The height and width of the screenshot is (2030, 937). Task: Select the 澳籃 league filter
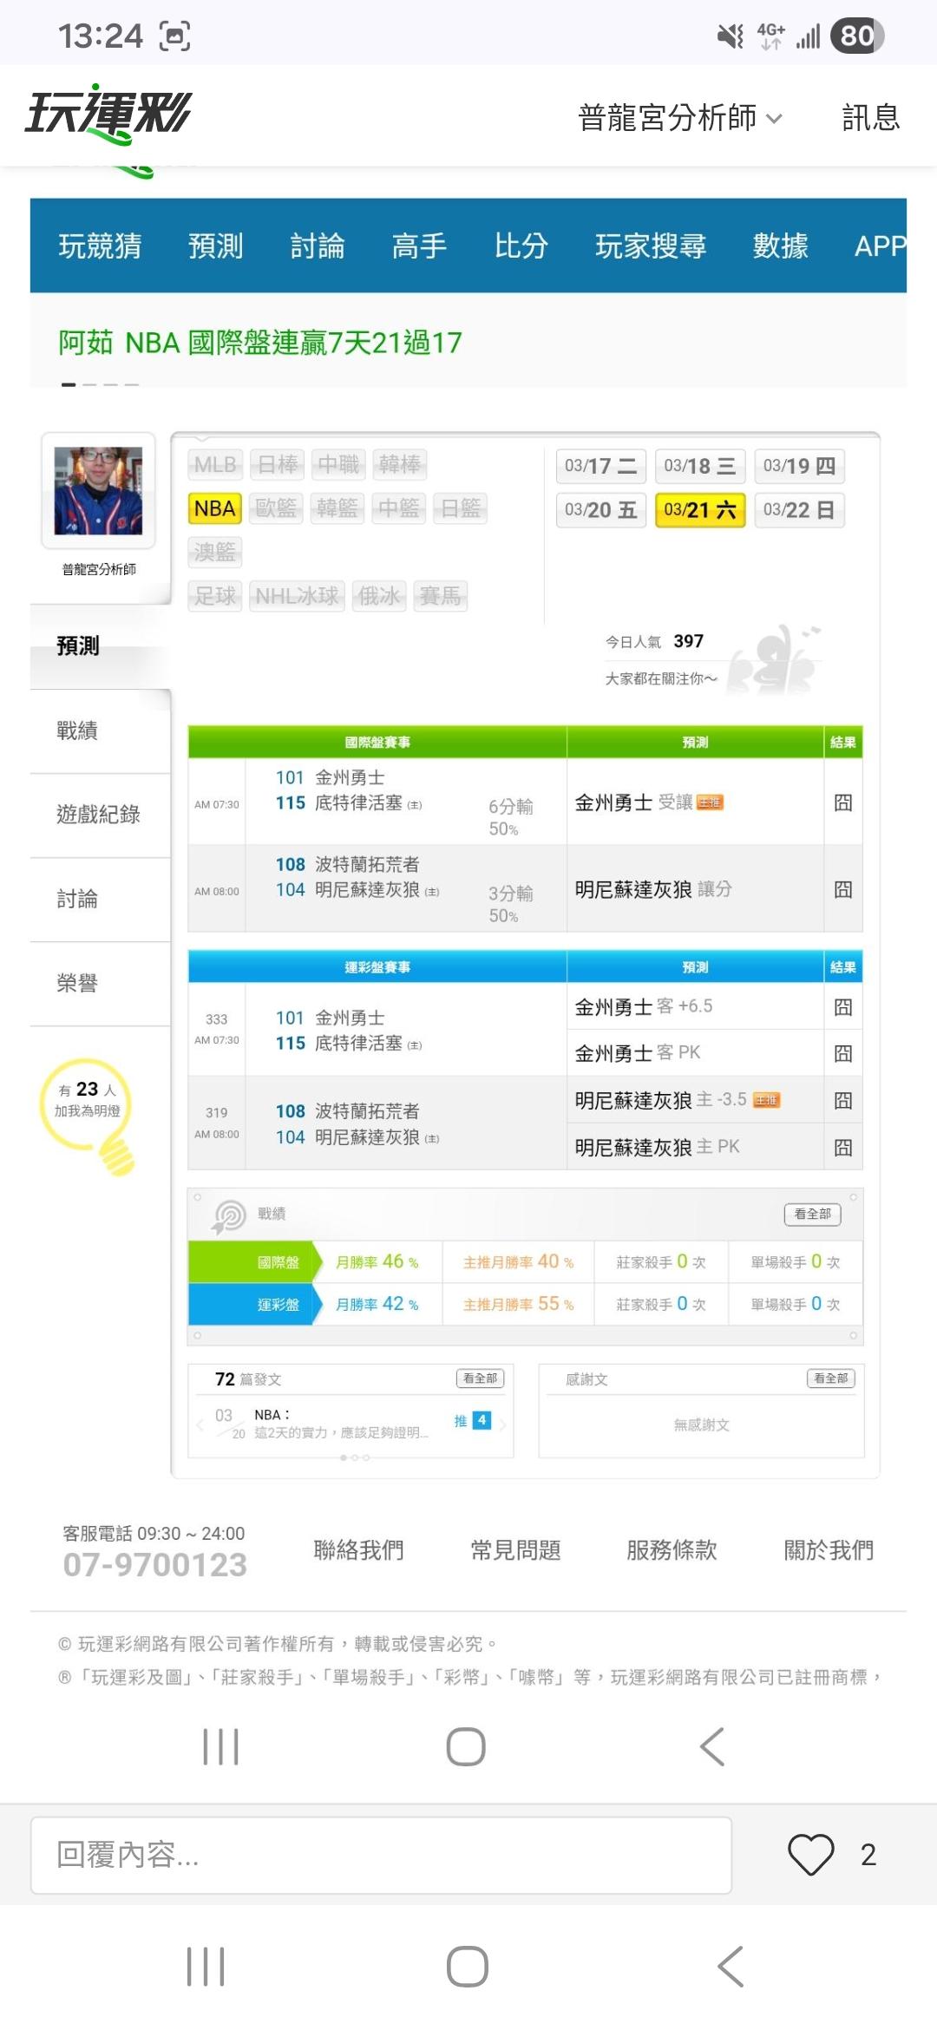215,552
